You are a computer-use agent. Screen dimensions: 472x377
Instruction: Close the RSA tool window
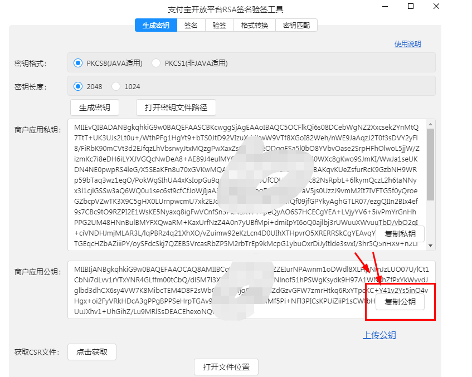436,6
